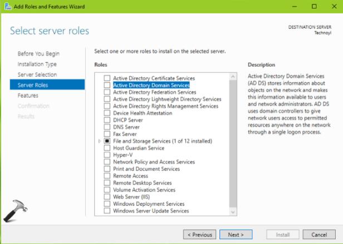Tick the Device Health Attestation checkbox
This screenshot has width=343, height=244.
click(x=107, y=113)
